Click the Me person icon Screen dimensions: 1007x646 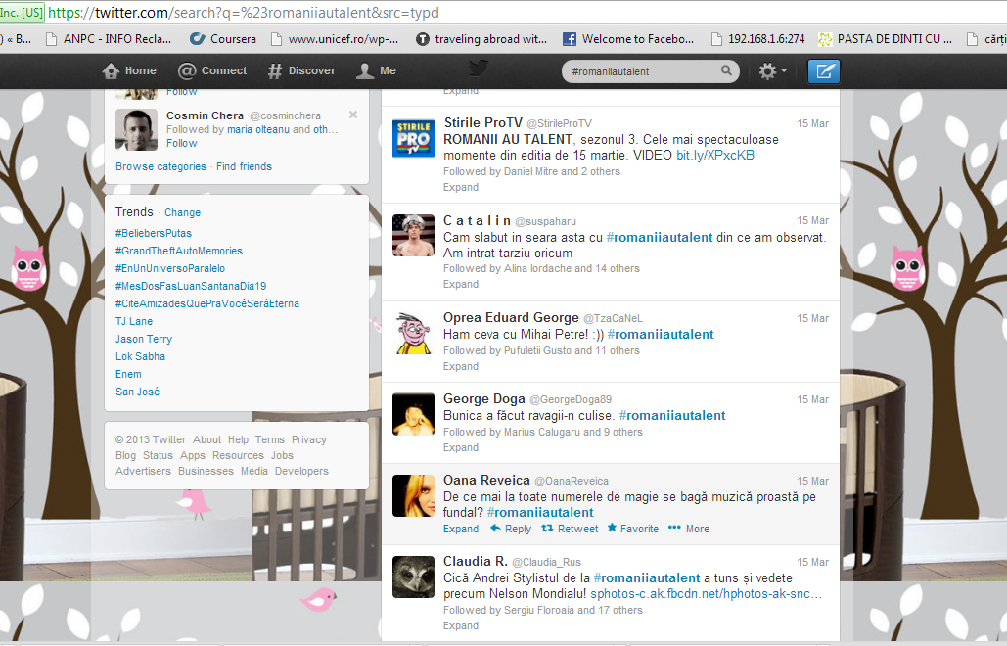pos(365,71)
